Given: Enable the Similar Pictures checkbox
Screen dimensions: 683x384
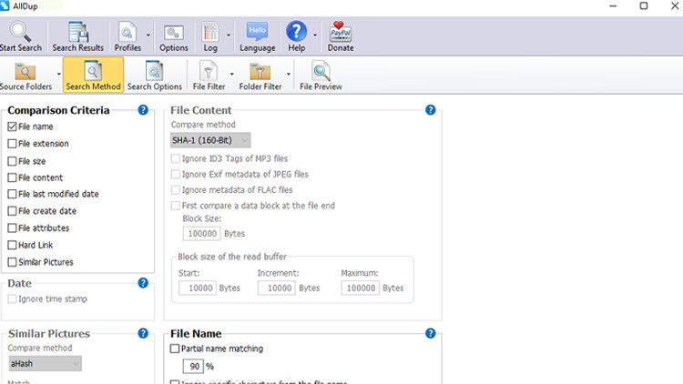Looking at the screenshot, I should click(12, 262).
